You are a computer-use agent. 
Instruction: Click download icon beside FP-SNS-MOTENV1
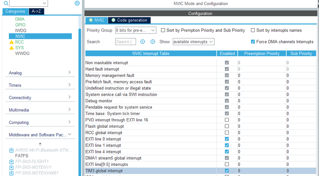tap(11, 167)
